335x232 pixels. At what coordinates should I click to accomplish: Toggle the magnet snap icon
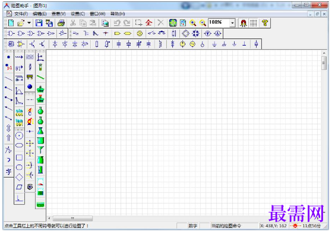244,22
